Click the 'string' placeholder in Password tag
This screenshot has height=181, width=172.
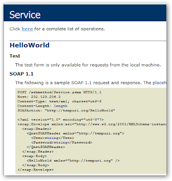[60, 143]
